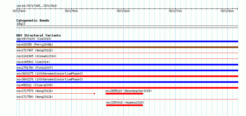Click the 18q23 band label
The image size is (246, 116).
21,24
